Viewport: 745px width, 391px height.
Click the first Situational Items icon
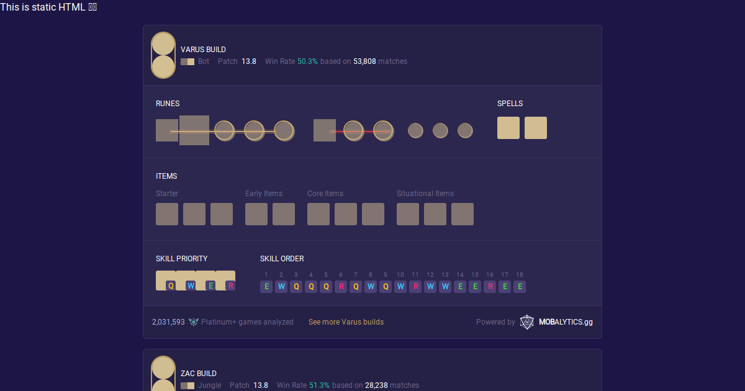tap(408, 214)
